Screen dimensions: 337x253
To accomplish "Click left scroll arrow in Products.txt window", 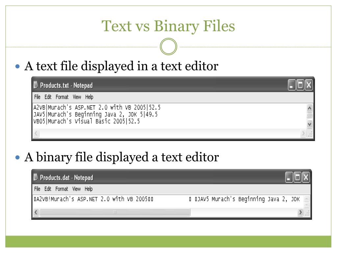I will pyautogui.click(x=36, y=133).
